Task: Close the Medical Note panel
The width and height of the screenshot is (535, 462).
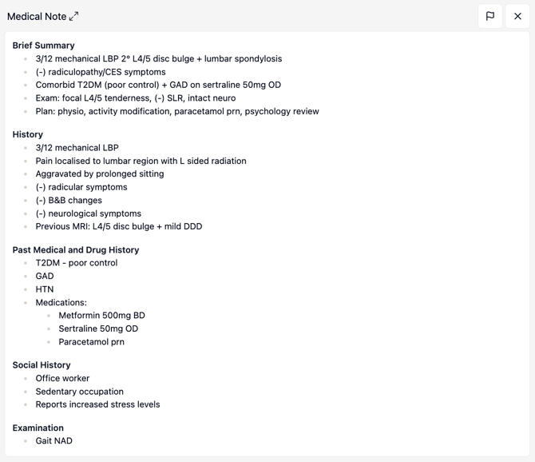Action: [x=517, y=16]
